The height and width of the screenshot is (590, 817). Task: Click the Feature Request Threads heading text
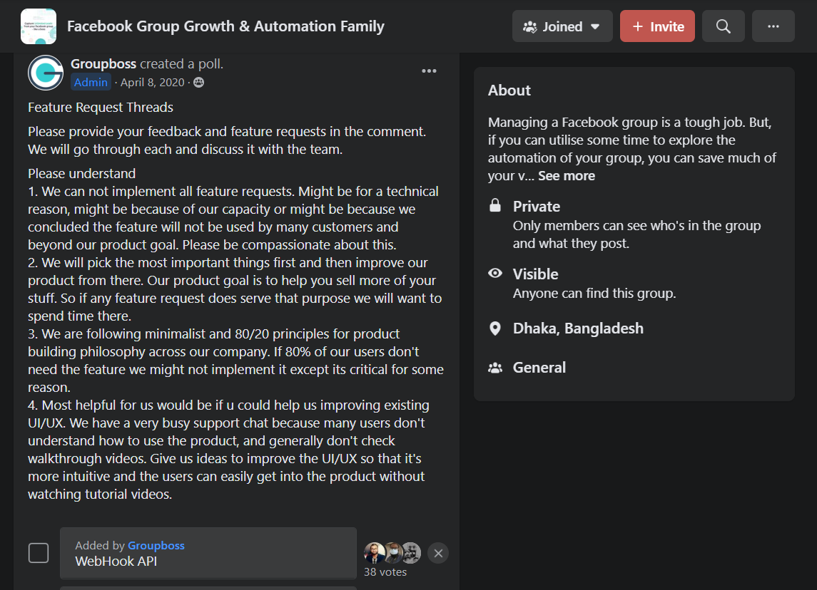pos(101,107)
